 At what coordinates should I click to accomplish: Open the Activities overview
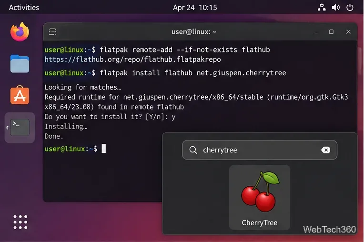(24, 8)
